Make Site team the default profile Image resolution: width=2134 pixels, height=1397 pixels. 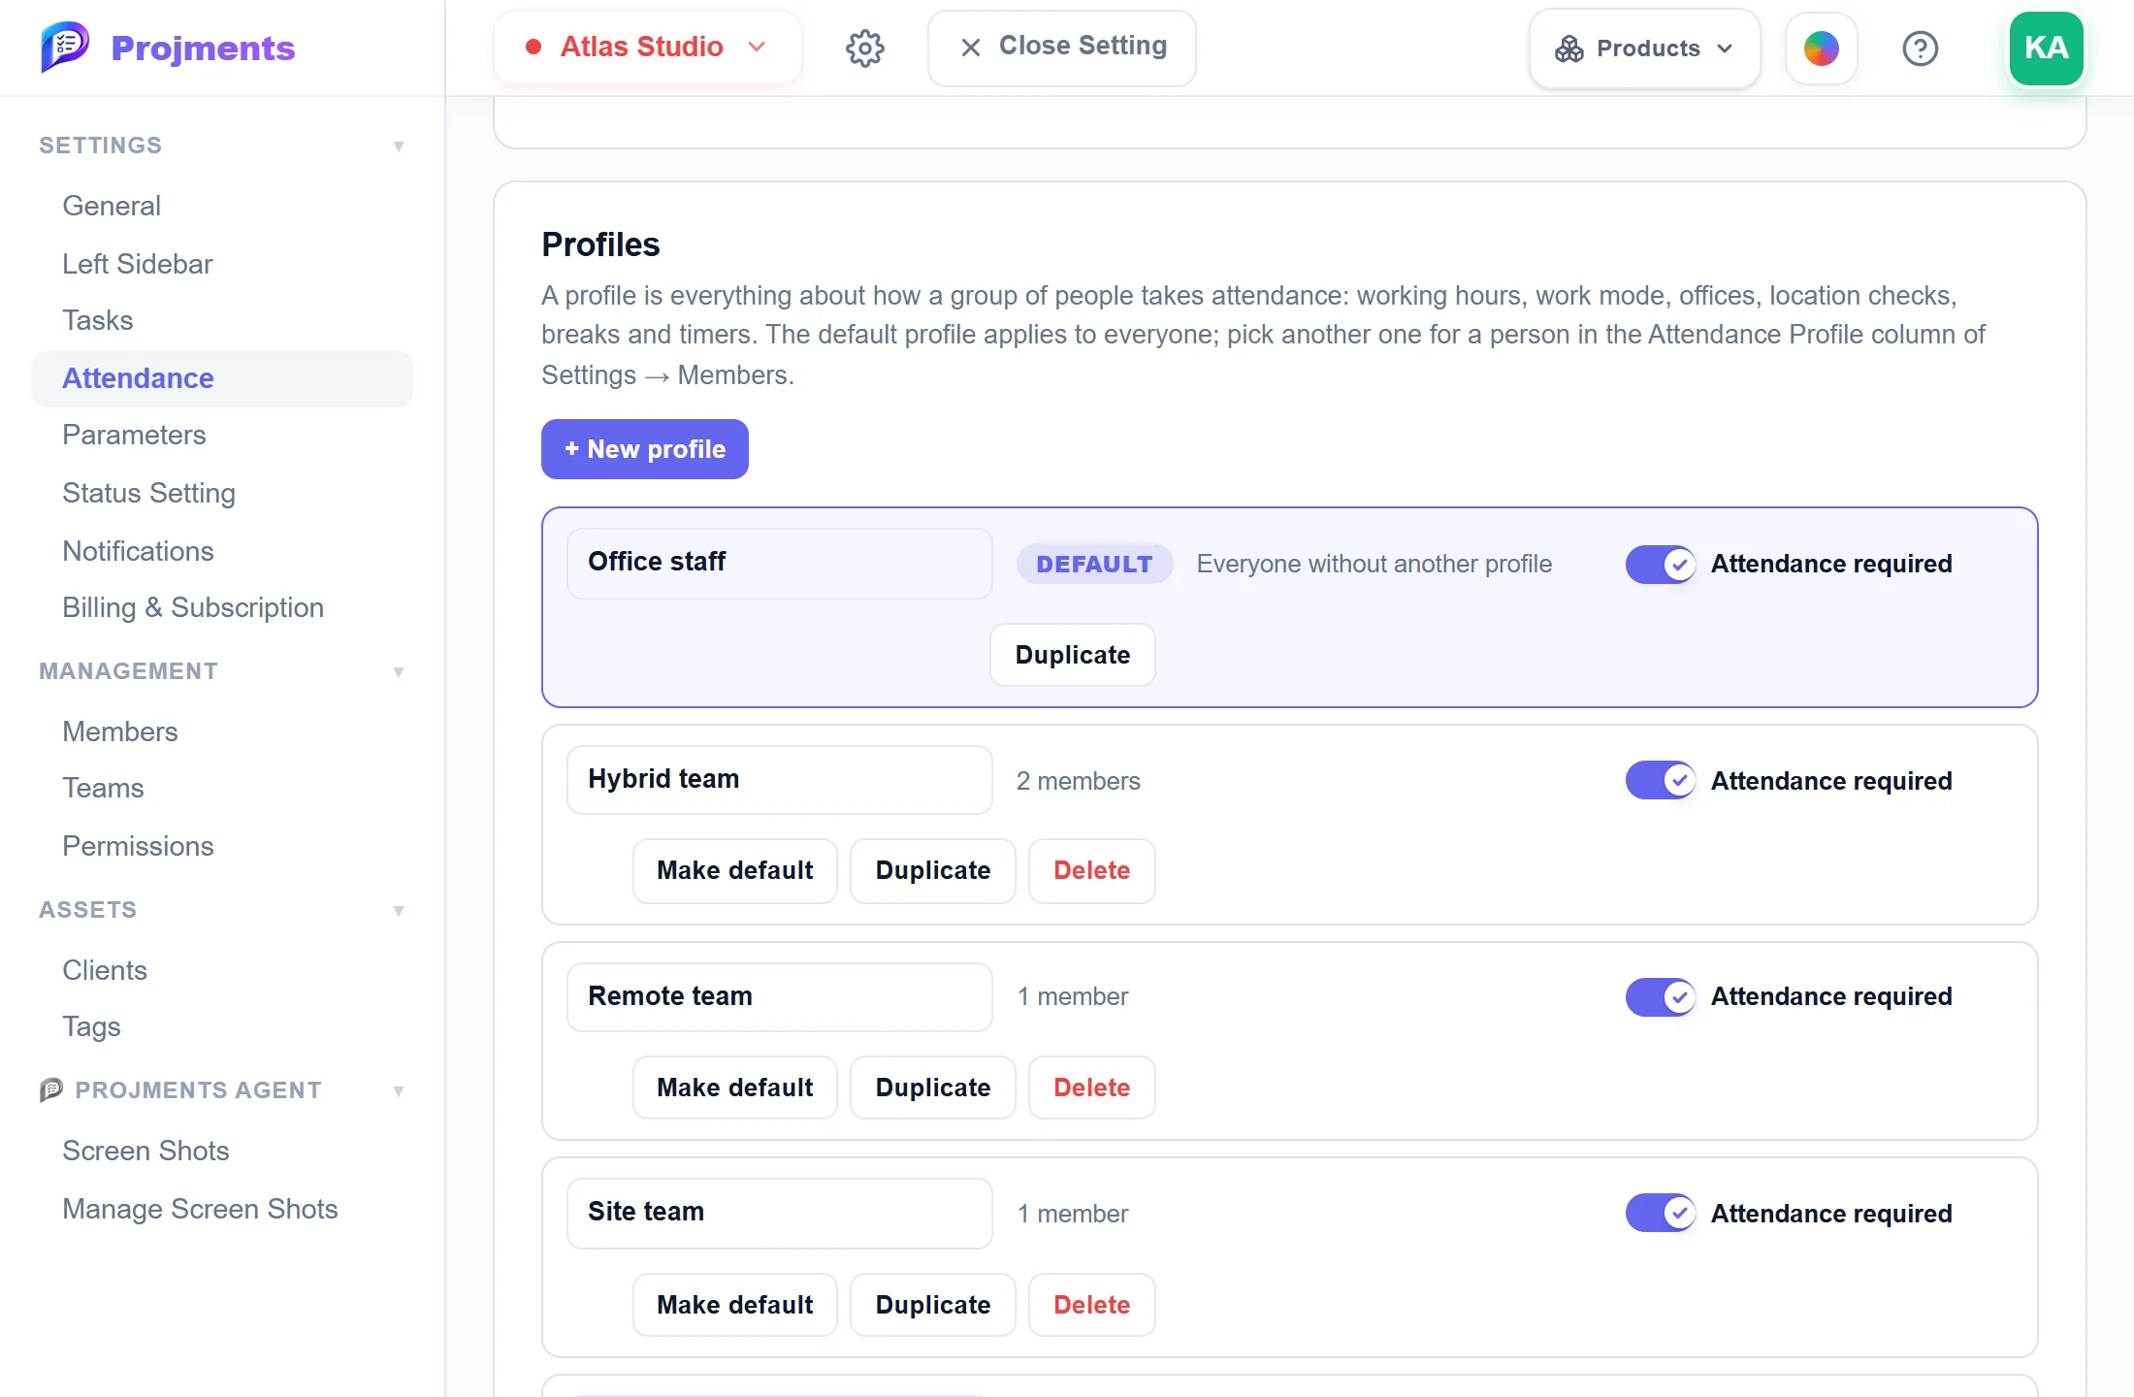tap(734, 1305)
